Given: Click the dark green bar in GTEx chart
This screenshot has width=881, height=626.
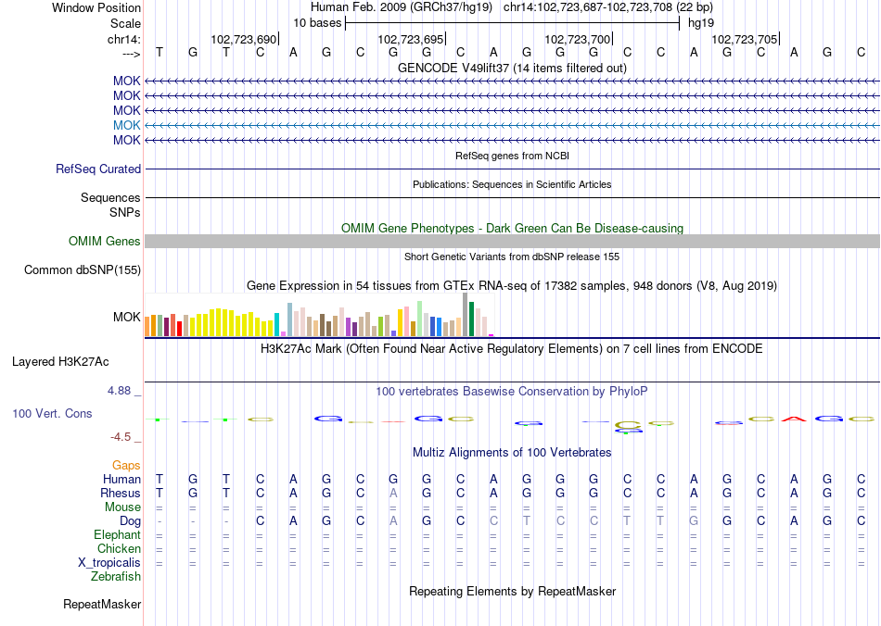Looking at the screenshot, I should point(471,319).
